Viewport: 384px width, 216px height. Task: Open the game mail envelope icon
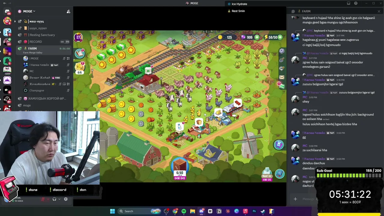click(x=282, y=77)
